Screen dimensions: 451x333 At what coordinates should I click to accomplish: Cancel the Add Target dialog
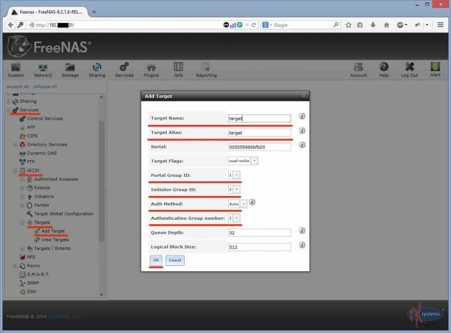(x=175, y=260)
